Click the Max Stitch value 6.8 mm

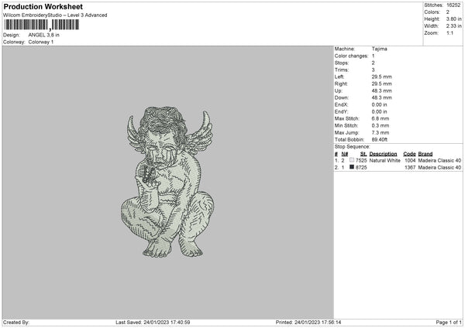pyautogui.click(x=381, y=118)
